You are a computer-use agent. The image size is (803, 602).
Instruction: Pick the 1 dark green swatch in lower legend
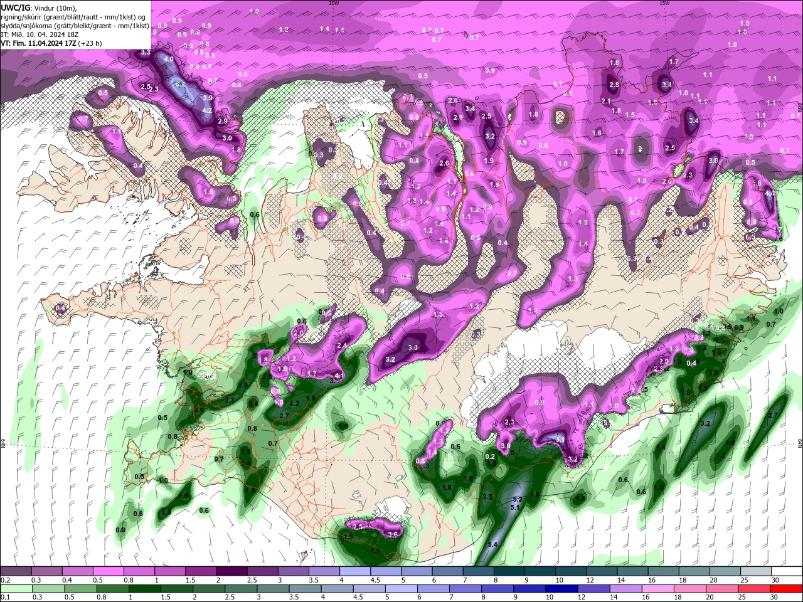tap(144, 589)
